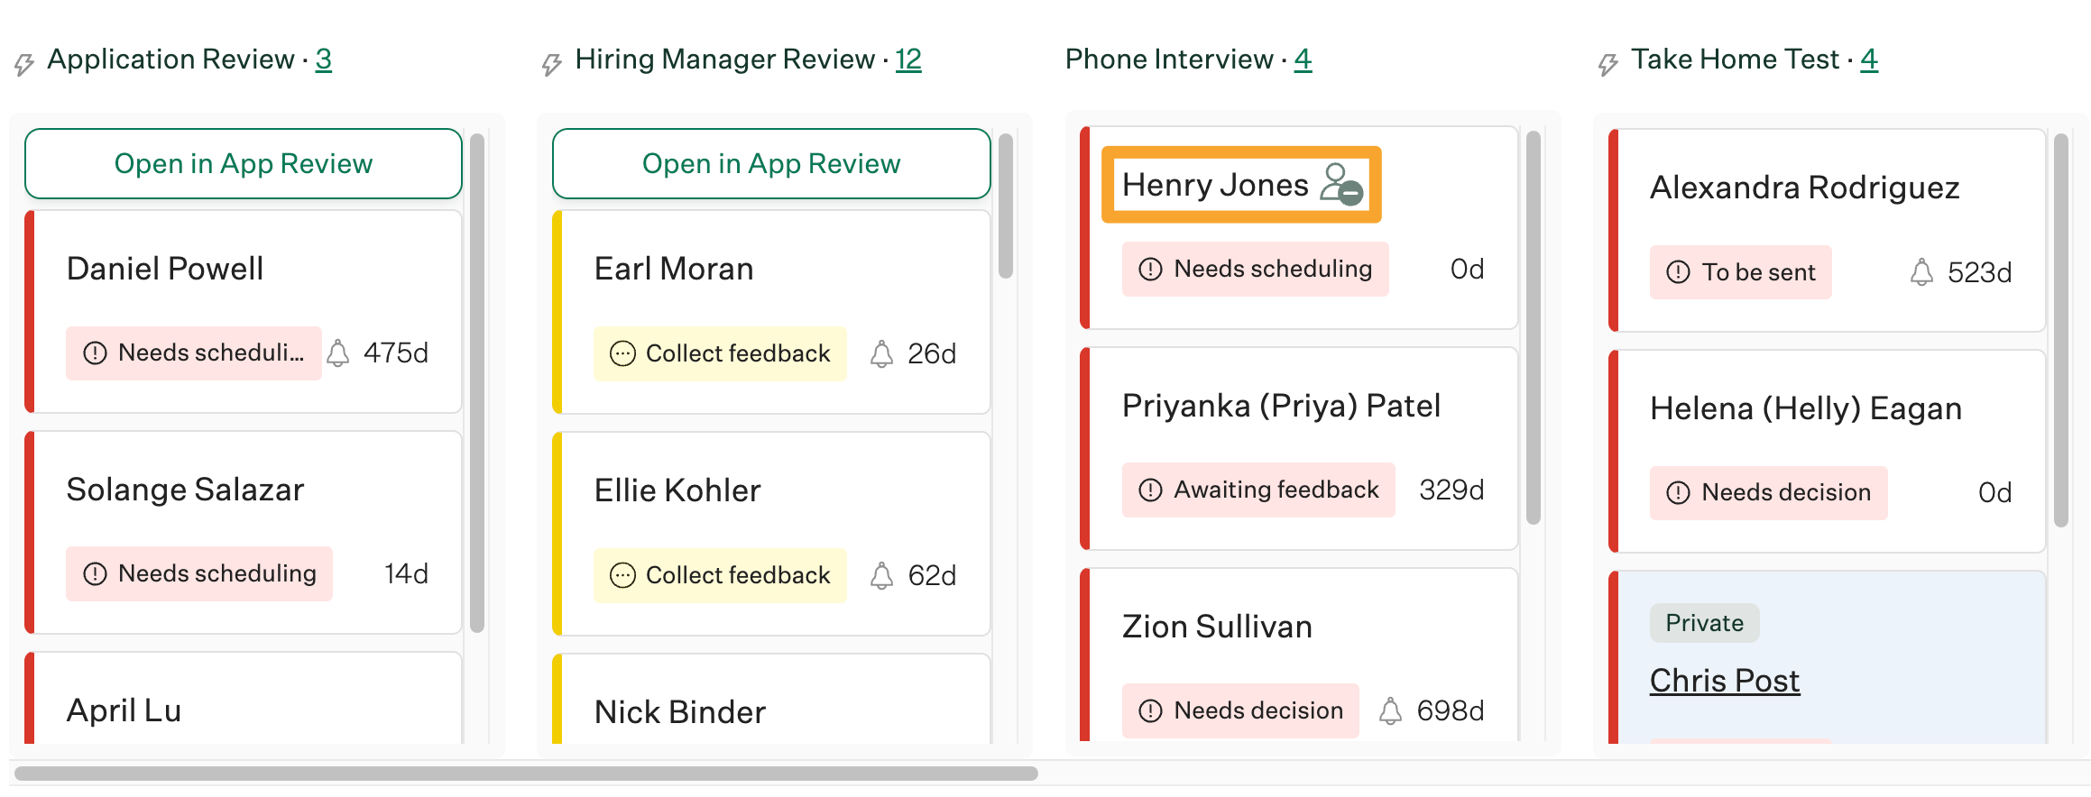Click the lightning icon beside Application Review

(24, 64)
